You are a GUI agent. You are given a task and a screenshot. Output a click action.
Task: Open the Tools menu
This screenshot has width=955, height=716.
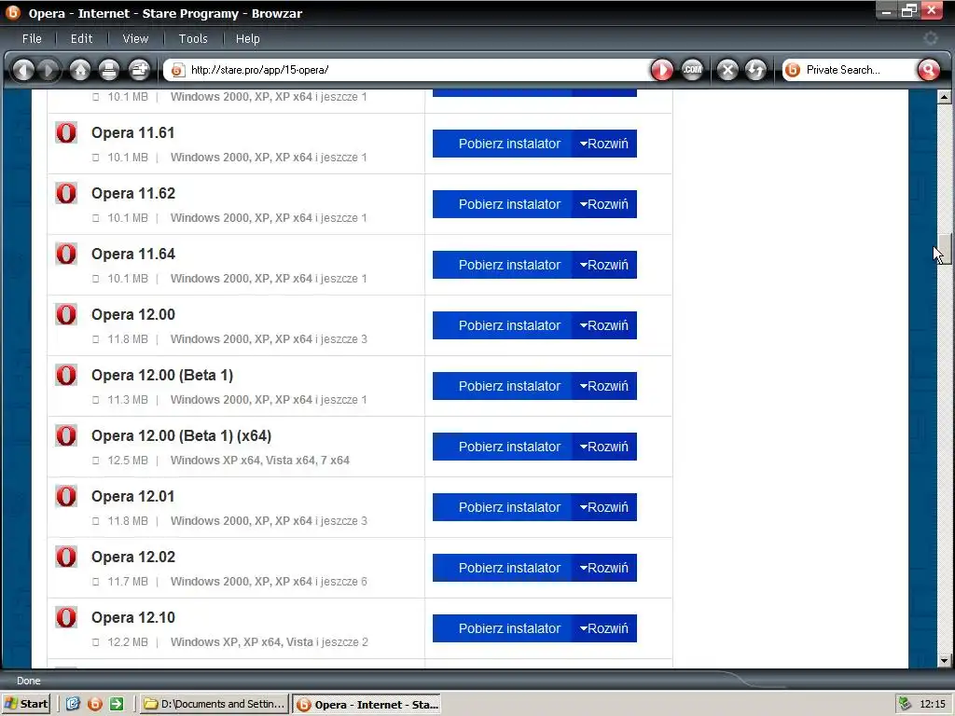(x=193, y=38)
